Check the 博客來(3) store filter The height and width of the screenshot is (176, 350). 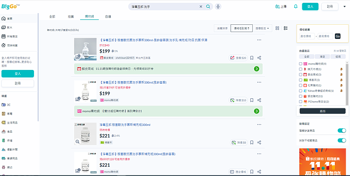(300, 80)
